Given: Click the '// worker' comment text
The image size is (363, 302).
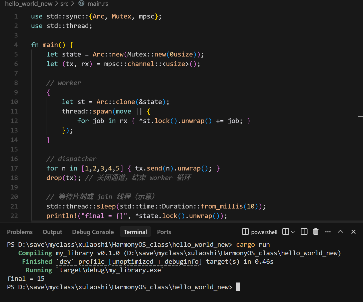Looking at the screenshot, I should click(64, 83).
